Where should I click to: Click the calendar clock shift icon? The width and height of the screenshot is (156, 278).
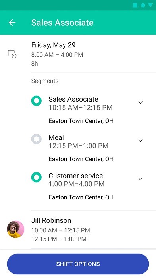click(12, 54)
